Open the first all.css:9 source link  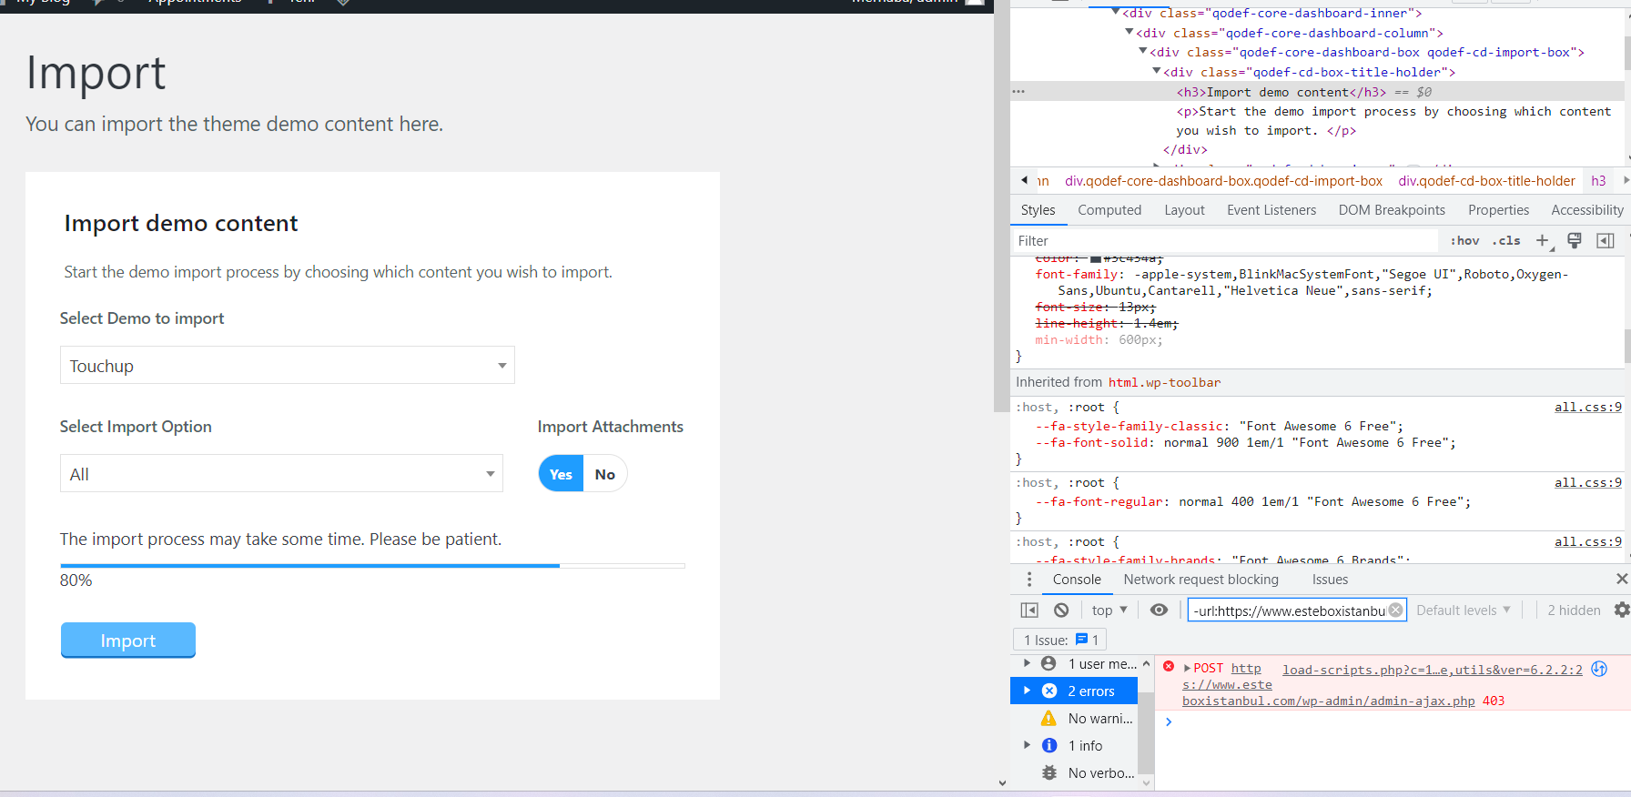1588,408
